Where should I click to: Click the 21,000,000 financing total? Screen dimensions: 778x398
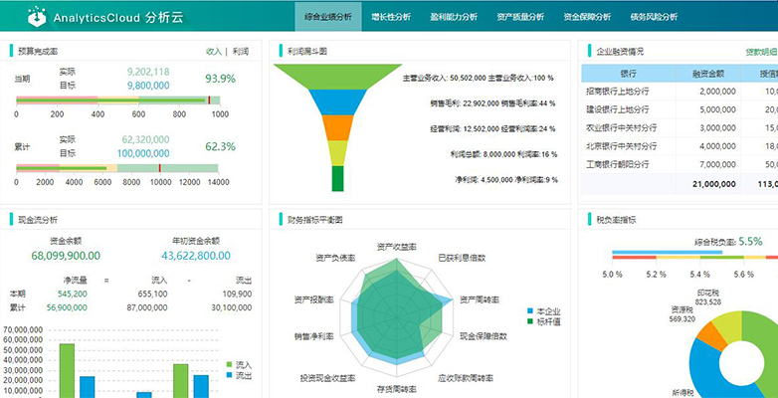(713, 184)
